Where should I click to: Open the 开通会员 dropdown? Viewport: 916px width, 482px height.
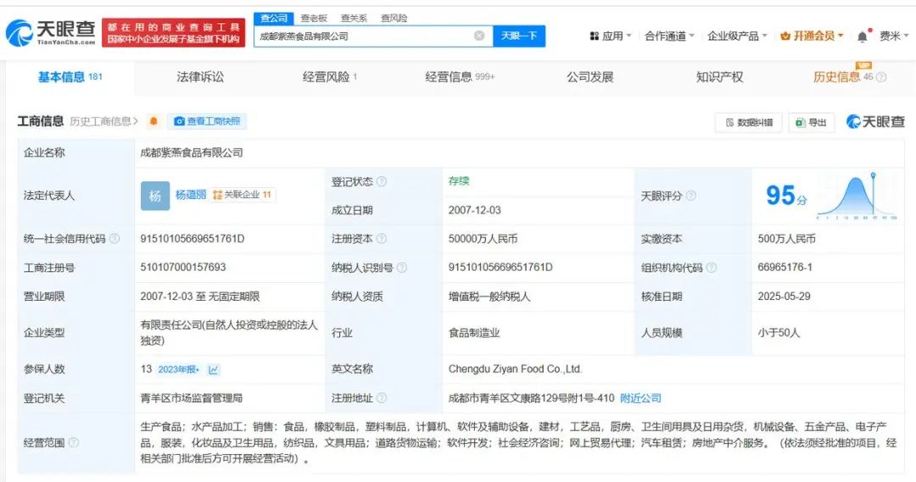(812, 36)
